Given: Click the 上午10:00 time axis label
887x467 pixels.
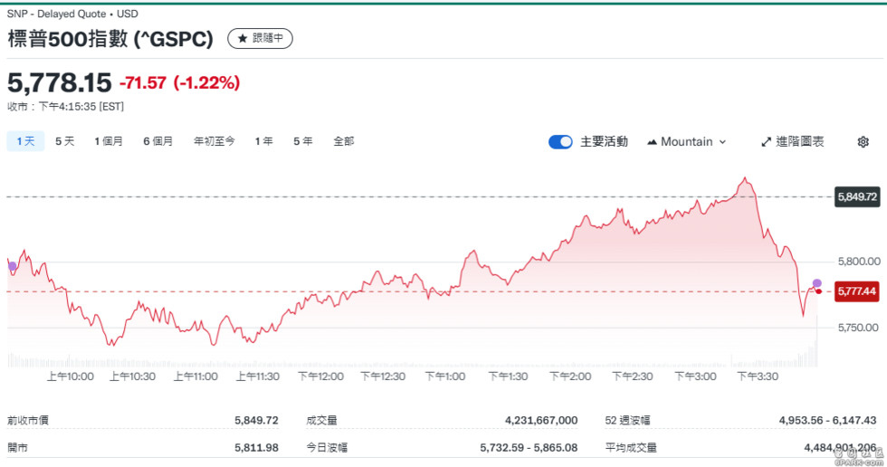Looking at the screenshot, I should coord(71,376).
